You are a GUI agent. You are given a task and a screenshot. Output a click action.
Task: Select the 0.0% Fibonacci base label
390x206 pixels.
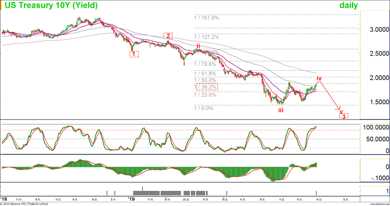tap(204, 108)
